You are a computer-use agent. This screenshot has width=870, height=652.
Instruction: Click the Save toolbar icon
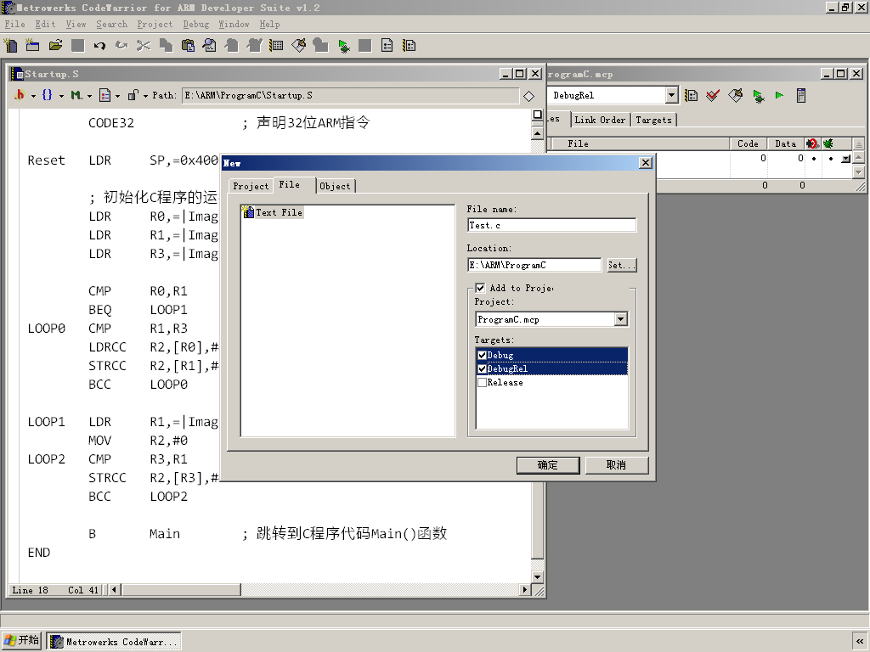pyautogui.click(x=77, y=46)
